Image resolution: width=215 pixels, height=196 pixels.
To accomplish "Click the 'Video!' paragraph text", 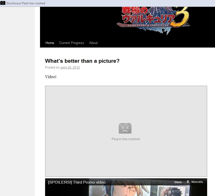I will point(51,77).
